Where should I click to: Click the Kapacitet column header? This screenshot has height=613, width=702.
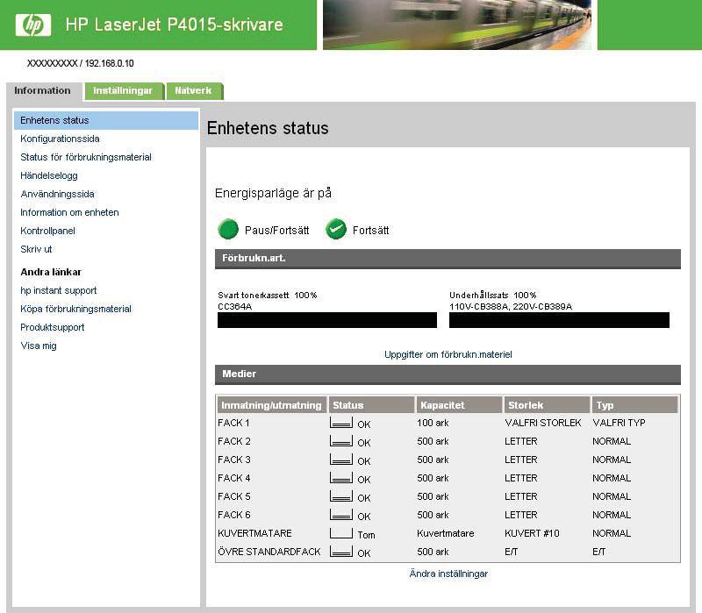pos(459,405)
